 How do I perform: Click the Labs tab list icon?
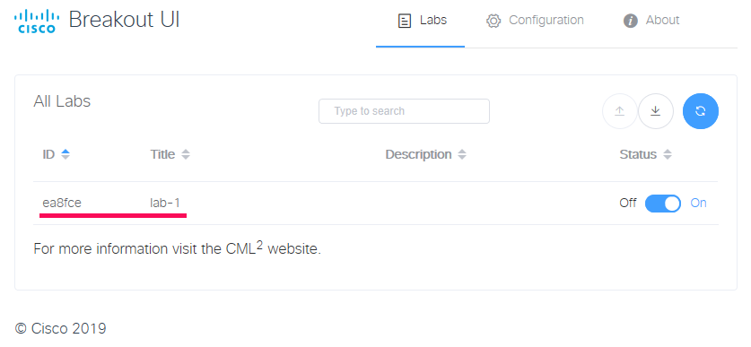point(405,21)
